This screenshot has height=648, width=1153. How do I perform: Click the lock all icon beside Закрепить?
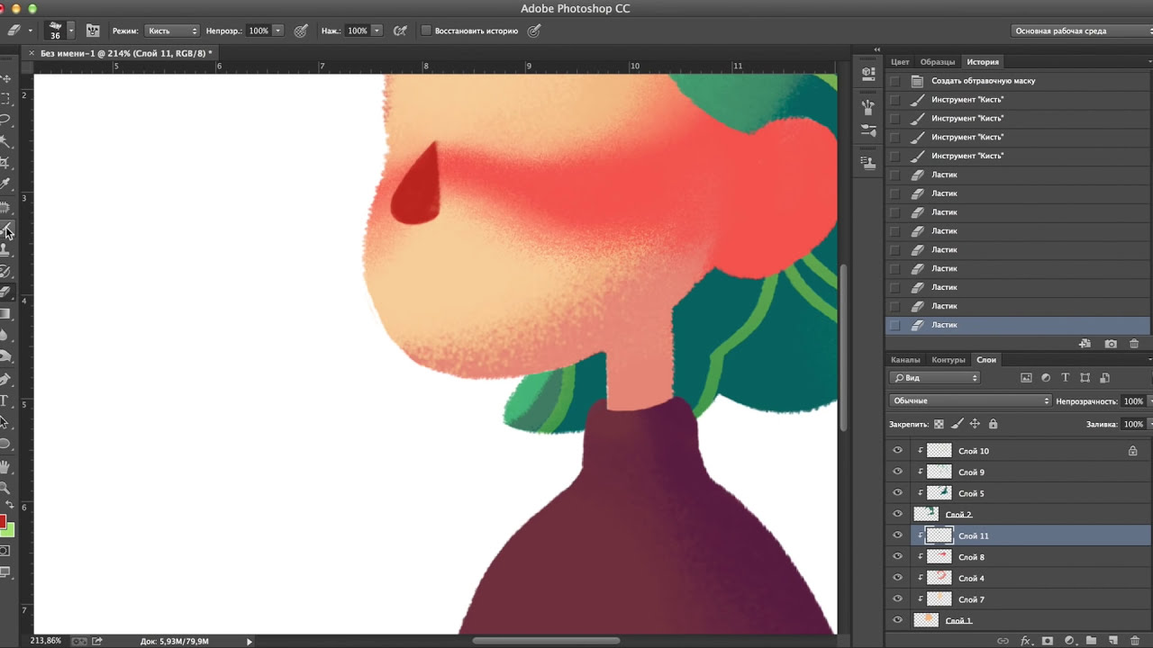pos(993,424)
